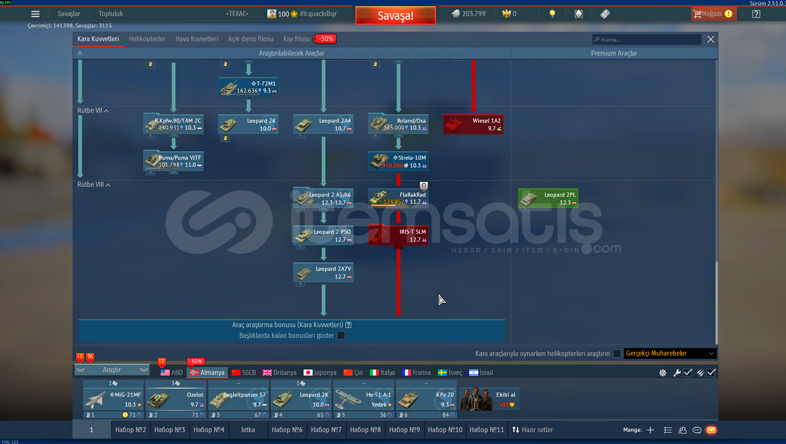
Task: Select the Strela-10M vehicle
Action: click(398, 161)
